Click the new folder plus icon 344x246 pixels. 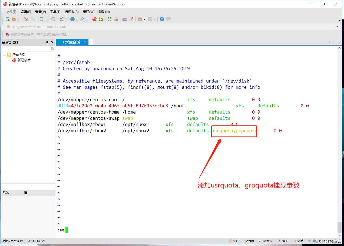coord(140,19)
